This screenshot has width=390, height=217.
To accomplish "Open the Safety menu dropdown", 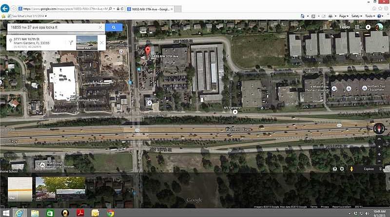I will click(357, 16).
